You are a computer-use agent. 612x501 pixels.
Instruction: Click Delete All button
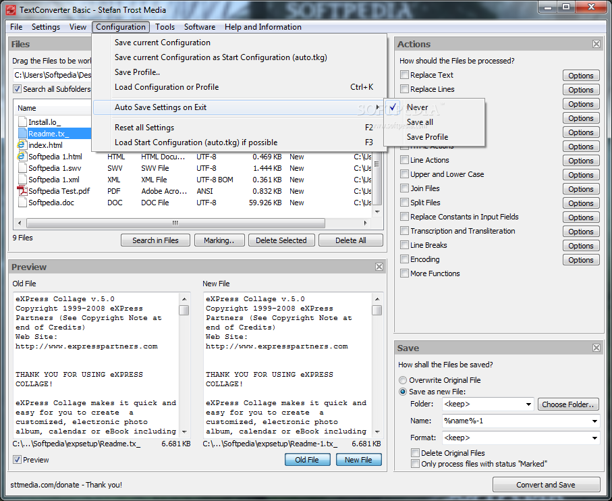350,240
